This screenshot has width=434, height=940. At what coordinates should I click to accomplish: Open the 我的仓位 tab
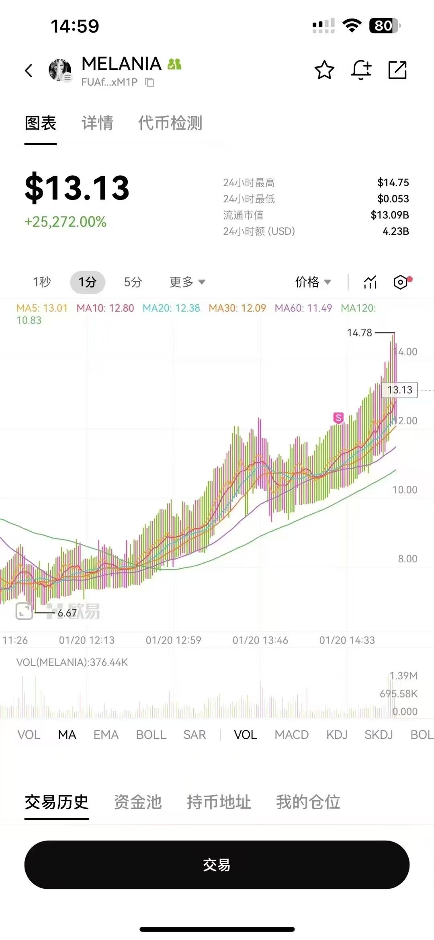click(x=308, y=802)
